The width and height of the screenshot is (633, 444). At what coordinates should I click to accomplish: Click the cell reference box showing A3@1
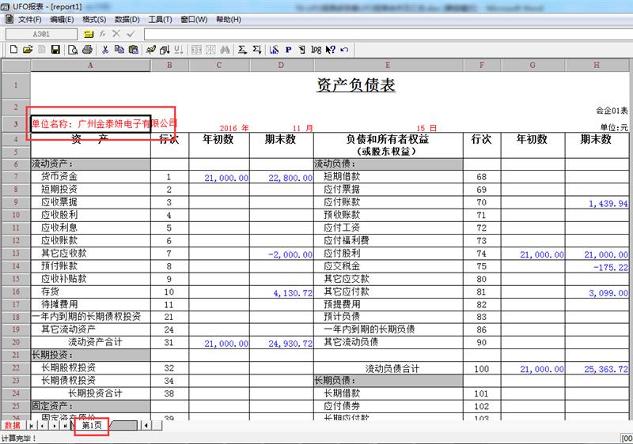coord(41,34)
